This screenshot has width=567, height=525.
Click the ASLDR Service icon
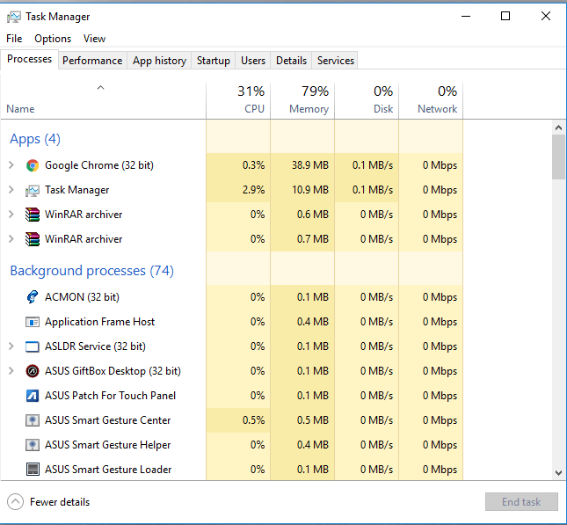[x=33, y=346]
